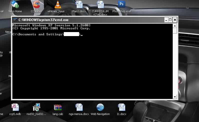Open the nod32 installer icon
The width and height of the screenshot is (199, 122).
(36, 107)
